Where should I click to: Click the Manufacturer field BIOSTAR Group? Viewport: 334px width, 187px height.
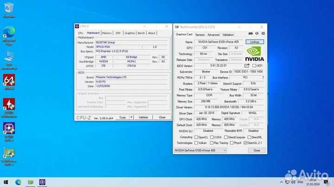click(131, 43)
